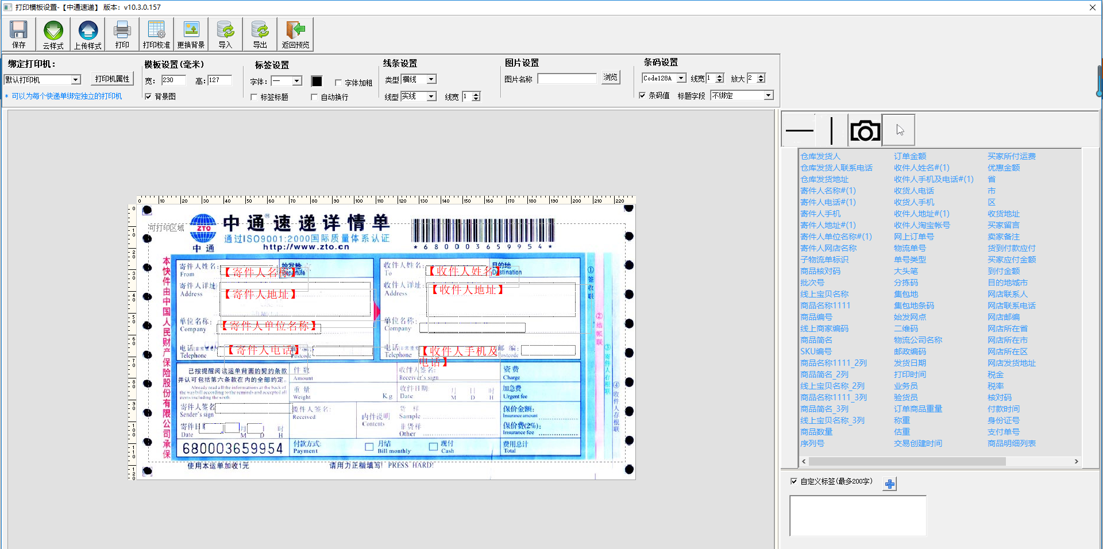Screen dimensions: 1103x549
Task: Select the vertical line tool
Action: [x=831, y=130]
